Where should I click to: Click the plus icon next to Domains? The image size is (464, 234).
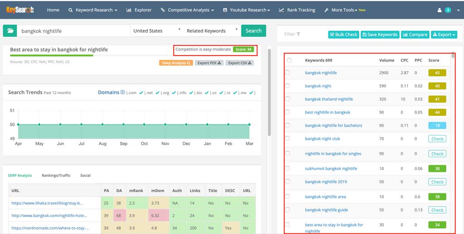point(122,92)
